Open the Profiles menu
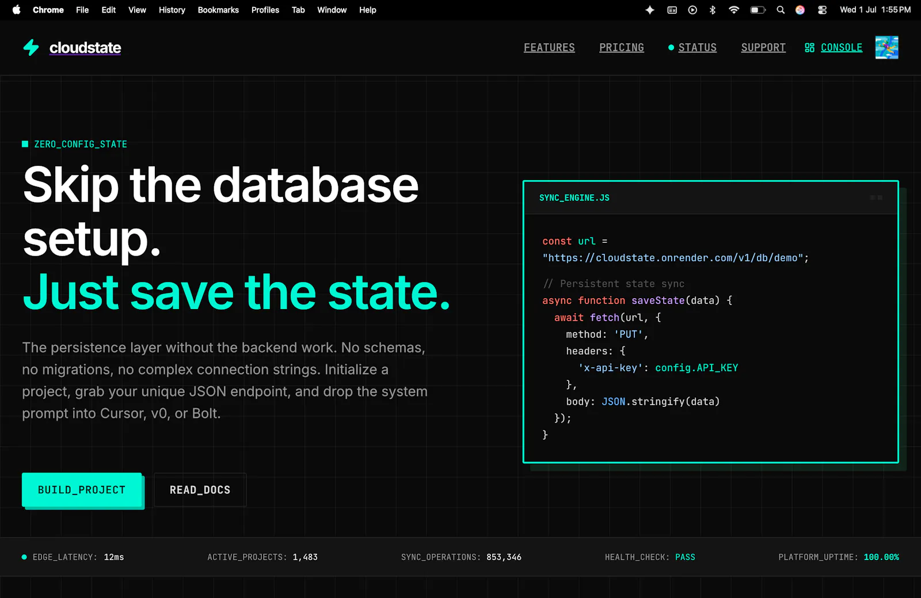Screen dimensions: 921x598 pos(265,10)
